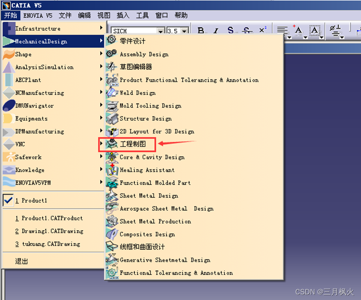The width and height of the screenshot is (361, 300).
Task: Open the SICH font name dropdown
Action: pos(161,31)
